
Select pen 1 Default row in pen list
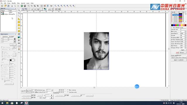[x=178, y=15]
